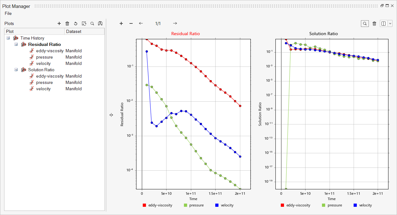Screen dimensions: 397x215
Task: Go to the previous plot page
Action: pos(141,23)
